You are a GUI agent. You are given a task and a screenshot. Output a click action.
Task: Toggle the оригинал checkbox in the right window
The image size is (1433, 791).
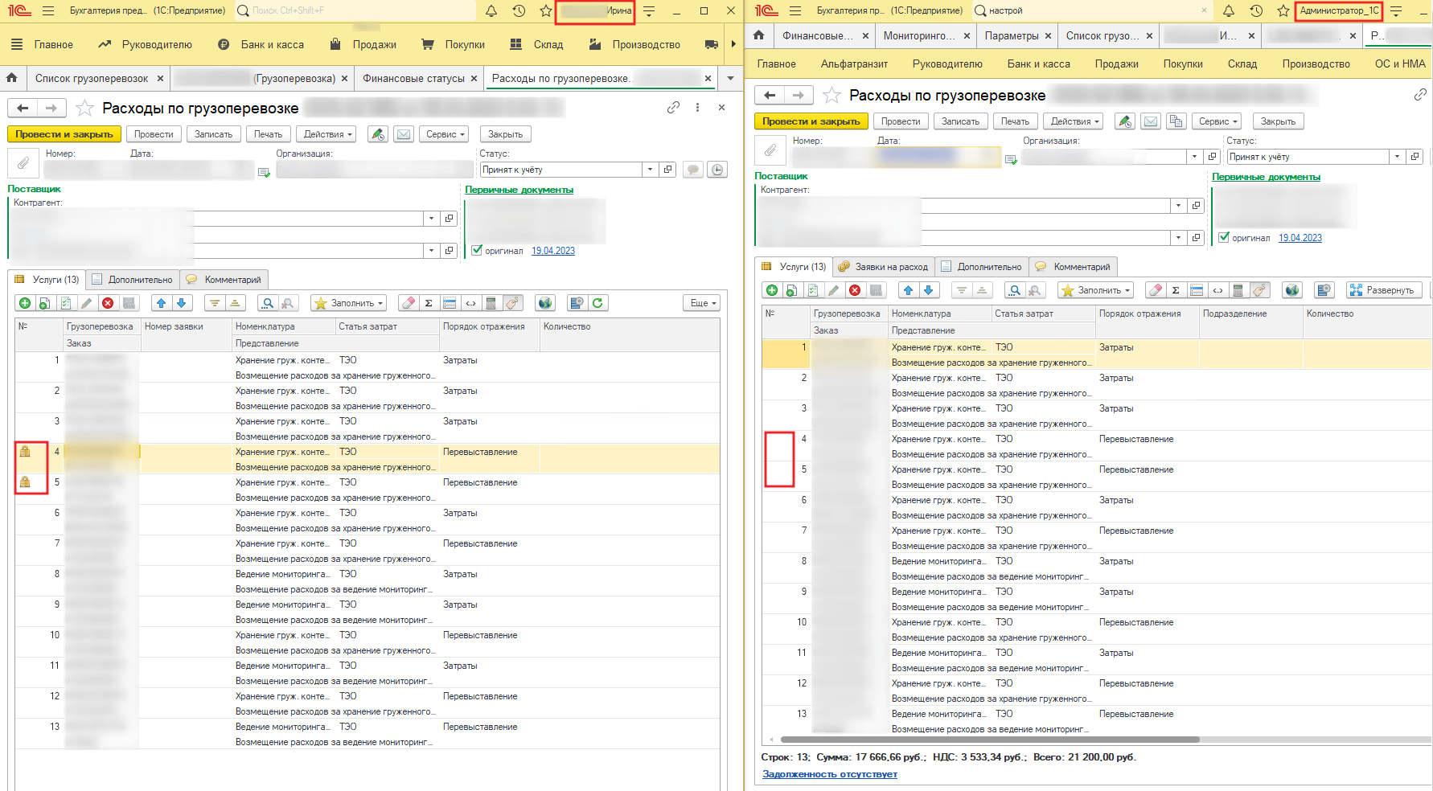click(1224, 237)
